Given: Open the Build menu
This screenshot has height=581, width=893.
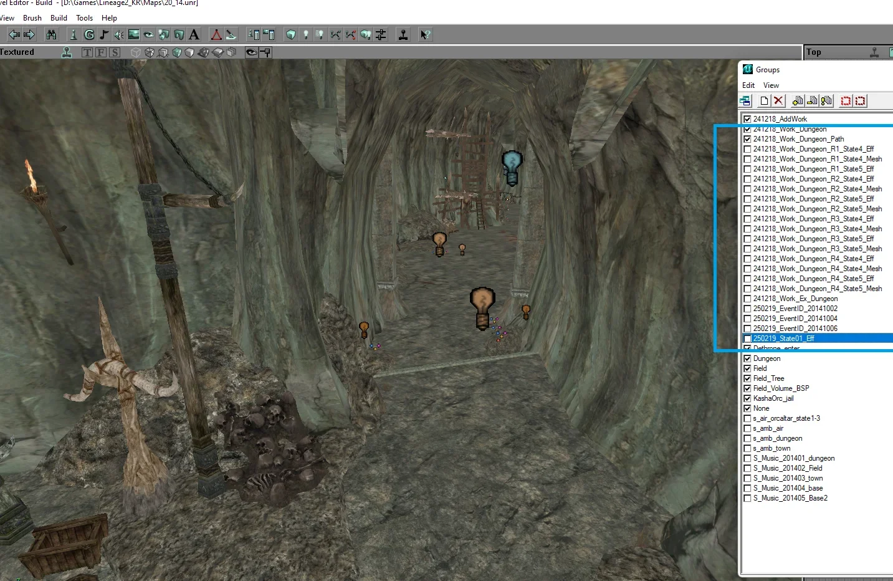Looking at the screenshot, I should (x=59, y=18).
